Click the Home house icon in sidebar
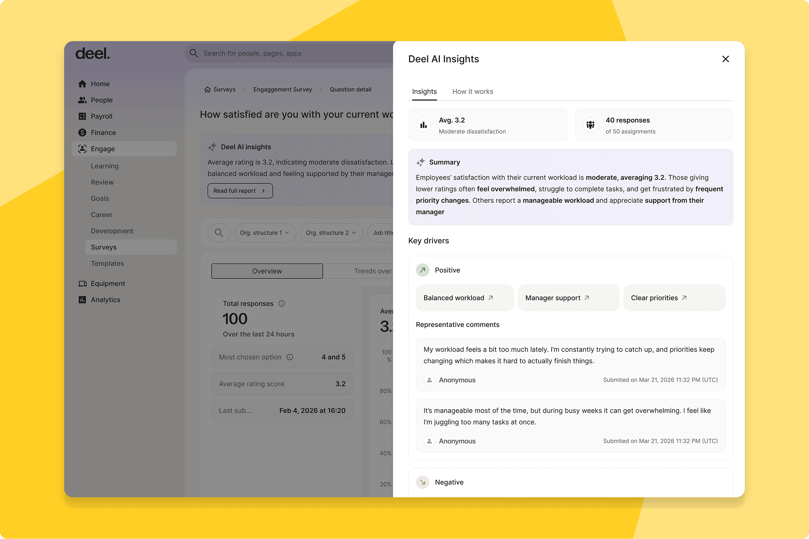Image resolution: width=809 pixels, height=539 pixels. (82, 84)
